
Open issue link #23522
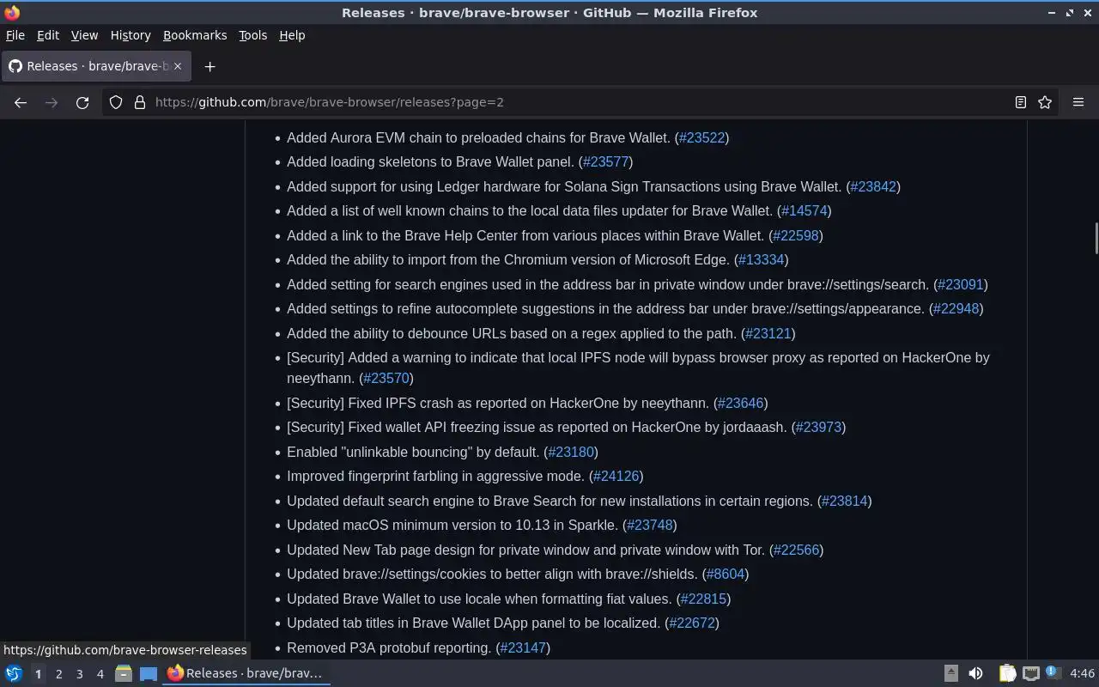coord(701,137)
